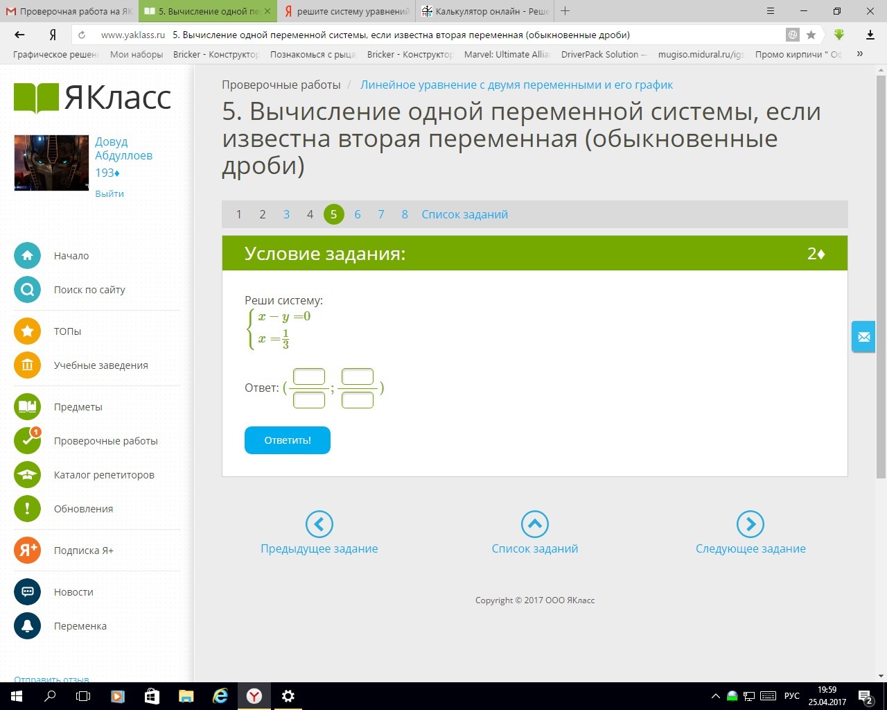Click the Новости speech bubble icon

click(28, 592)
